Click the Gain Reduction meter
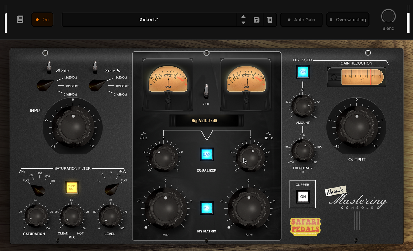Screen dimensions: 413x251 point(356,77)
